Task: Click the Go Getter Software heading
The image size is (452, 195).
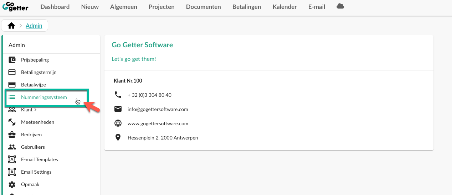Action: coord(142,45)
